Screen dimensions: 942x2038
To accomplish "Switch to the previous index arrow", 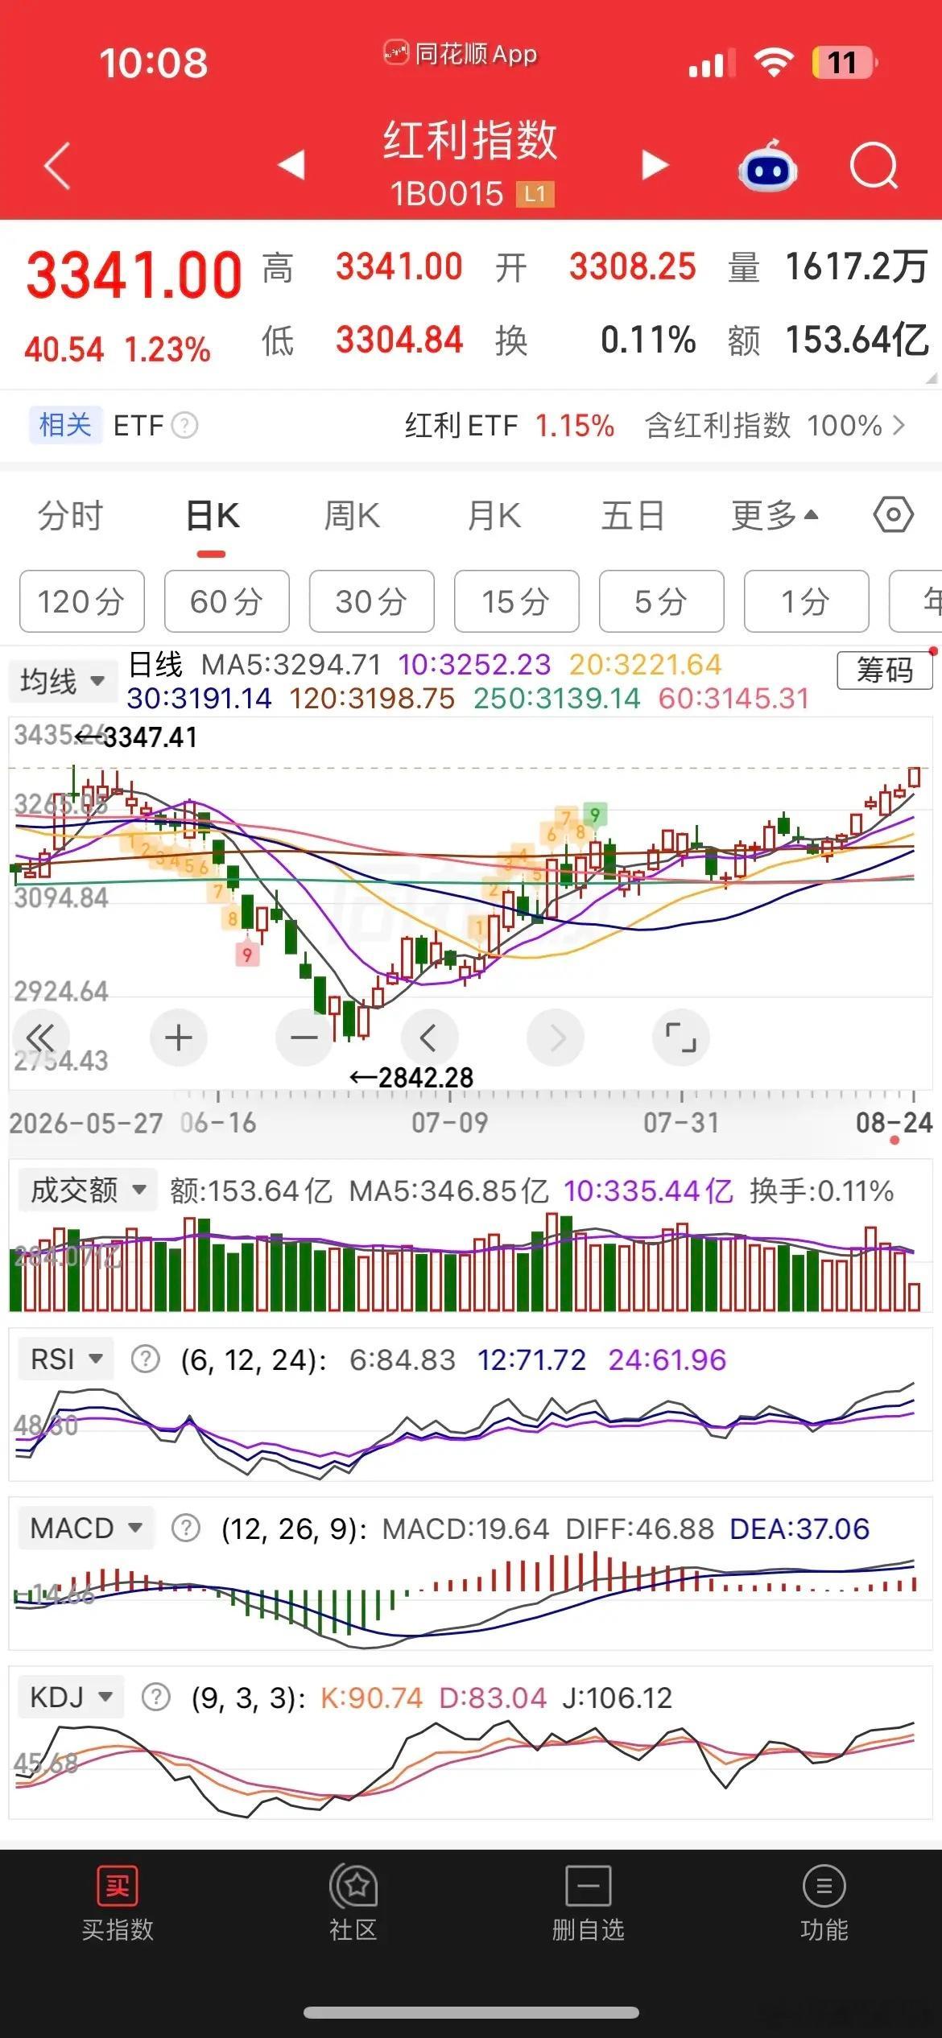I will point(291,165).
